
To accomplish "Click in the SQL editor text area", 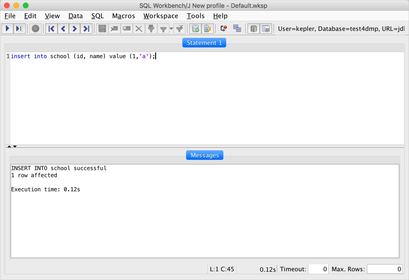I will click(207, 99).
